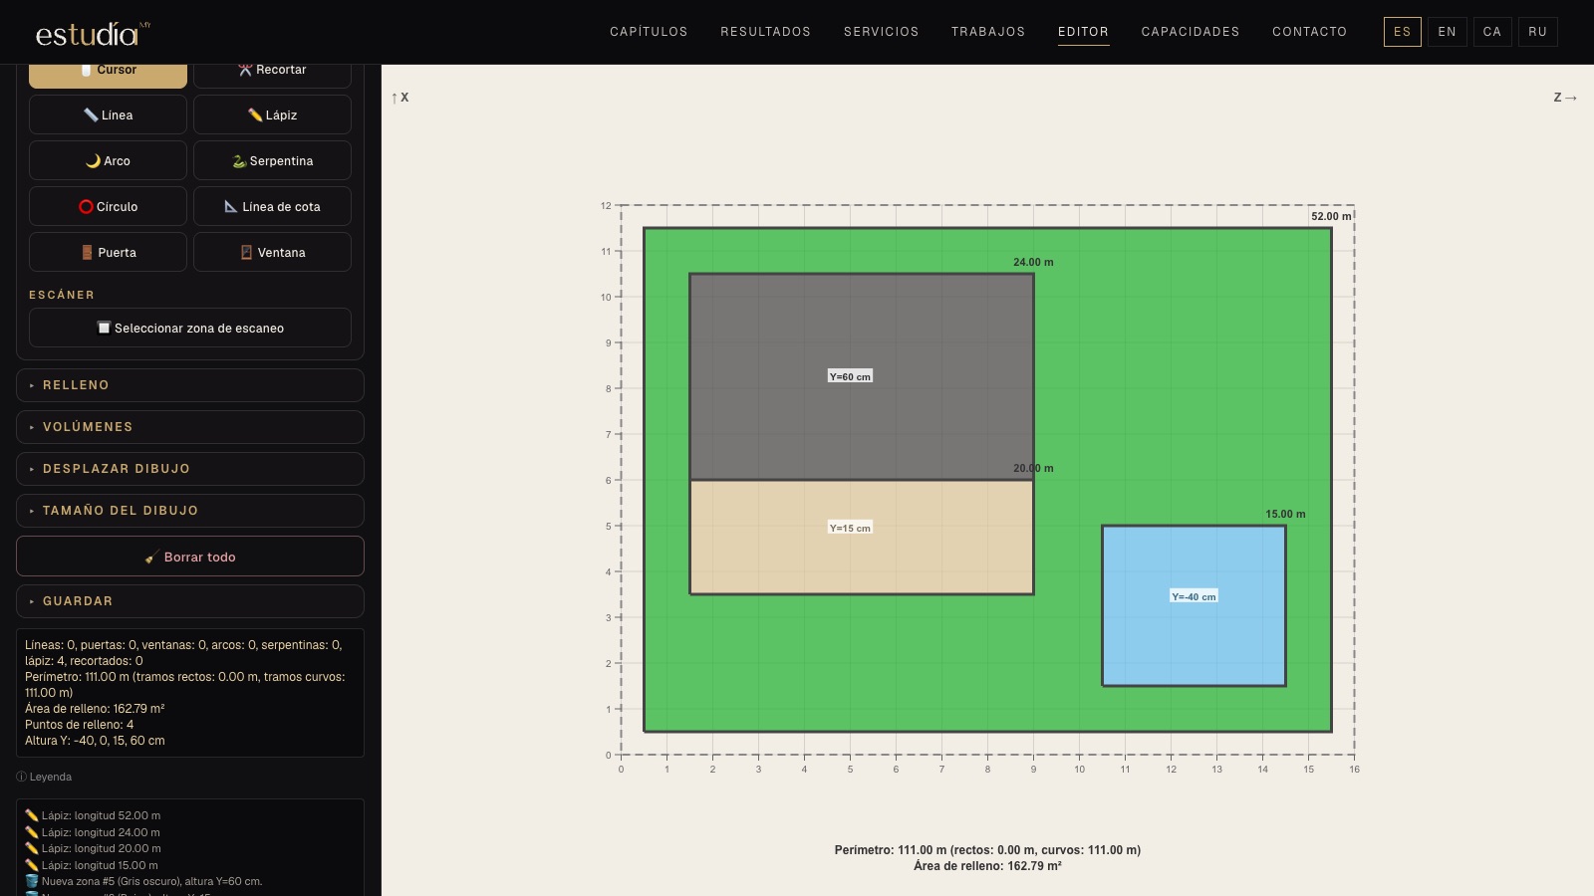Go to TRABAJOS page
Image resolution: width=1594 pixels, height=896 pixels.
[987, 32]
